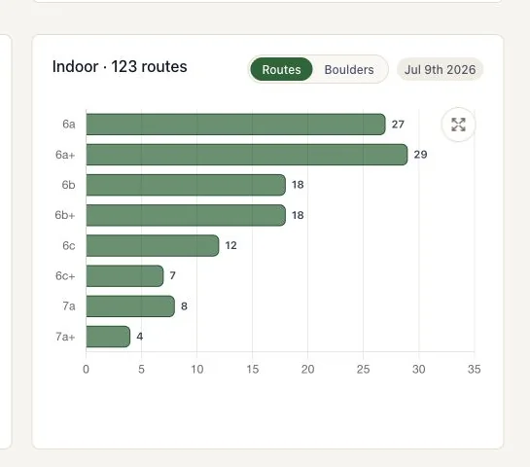The width and height of the screenshot is (530, 467).
Task: Click the 6c bar showing 12
Action: pos(153,245)
